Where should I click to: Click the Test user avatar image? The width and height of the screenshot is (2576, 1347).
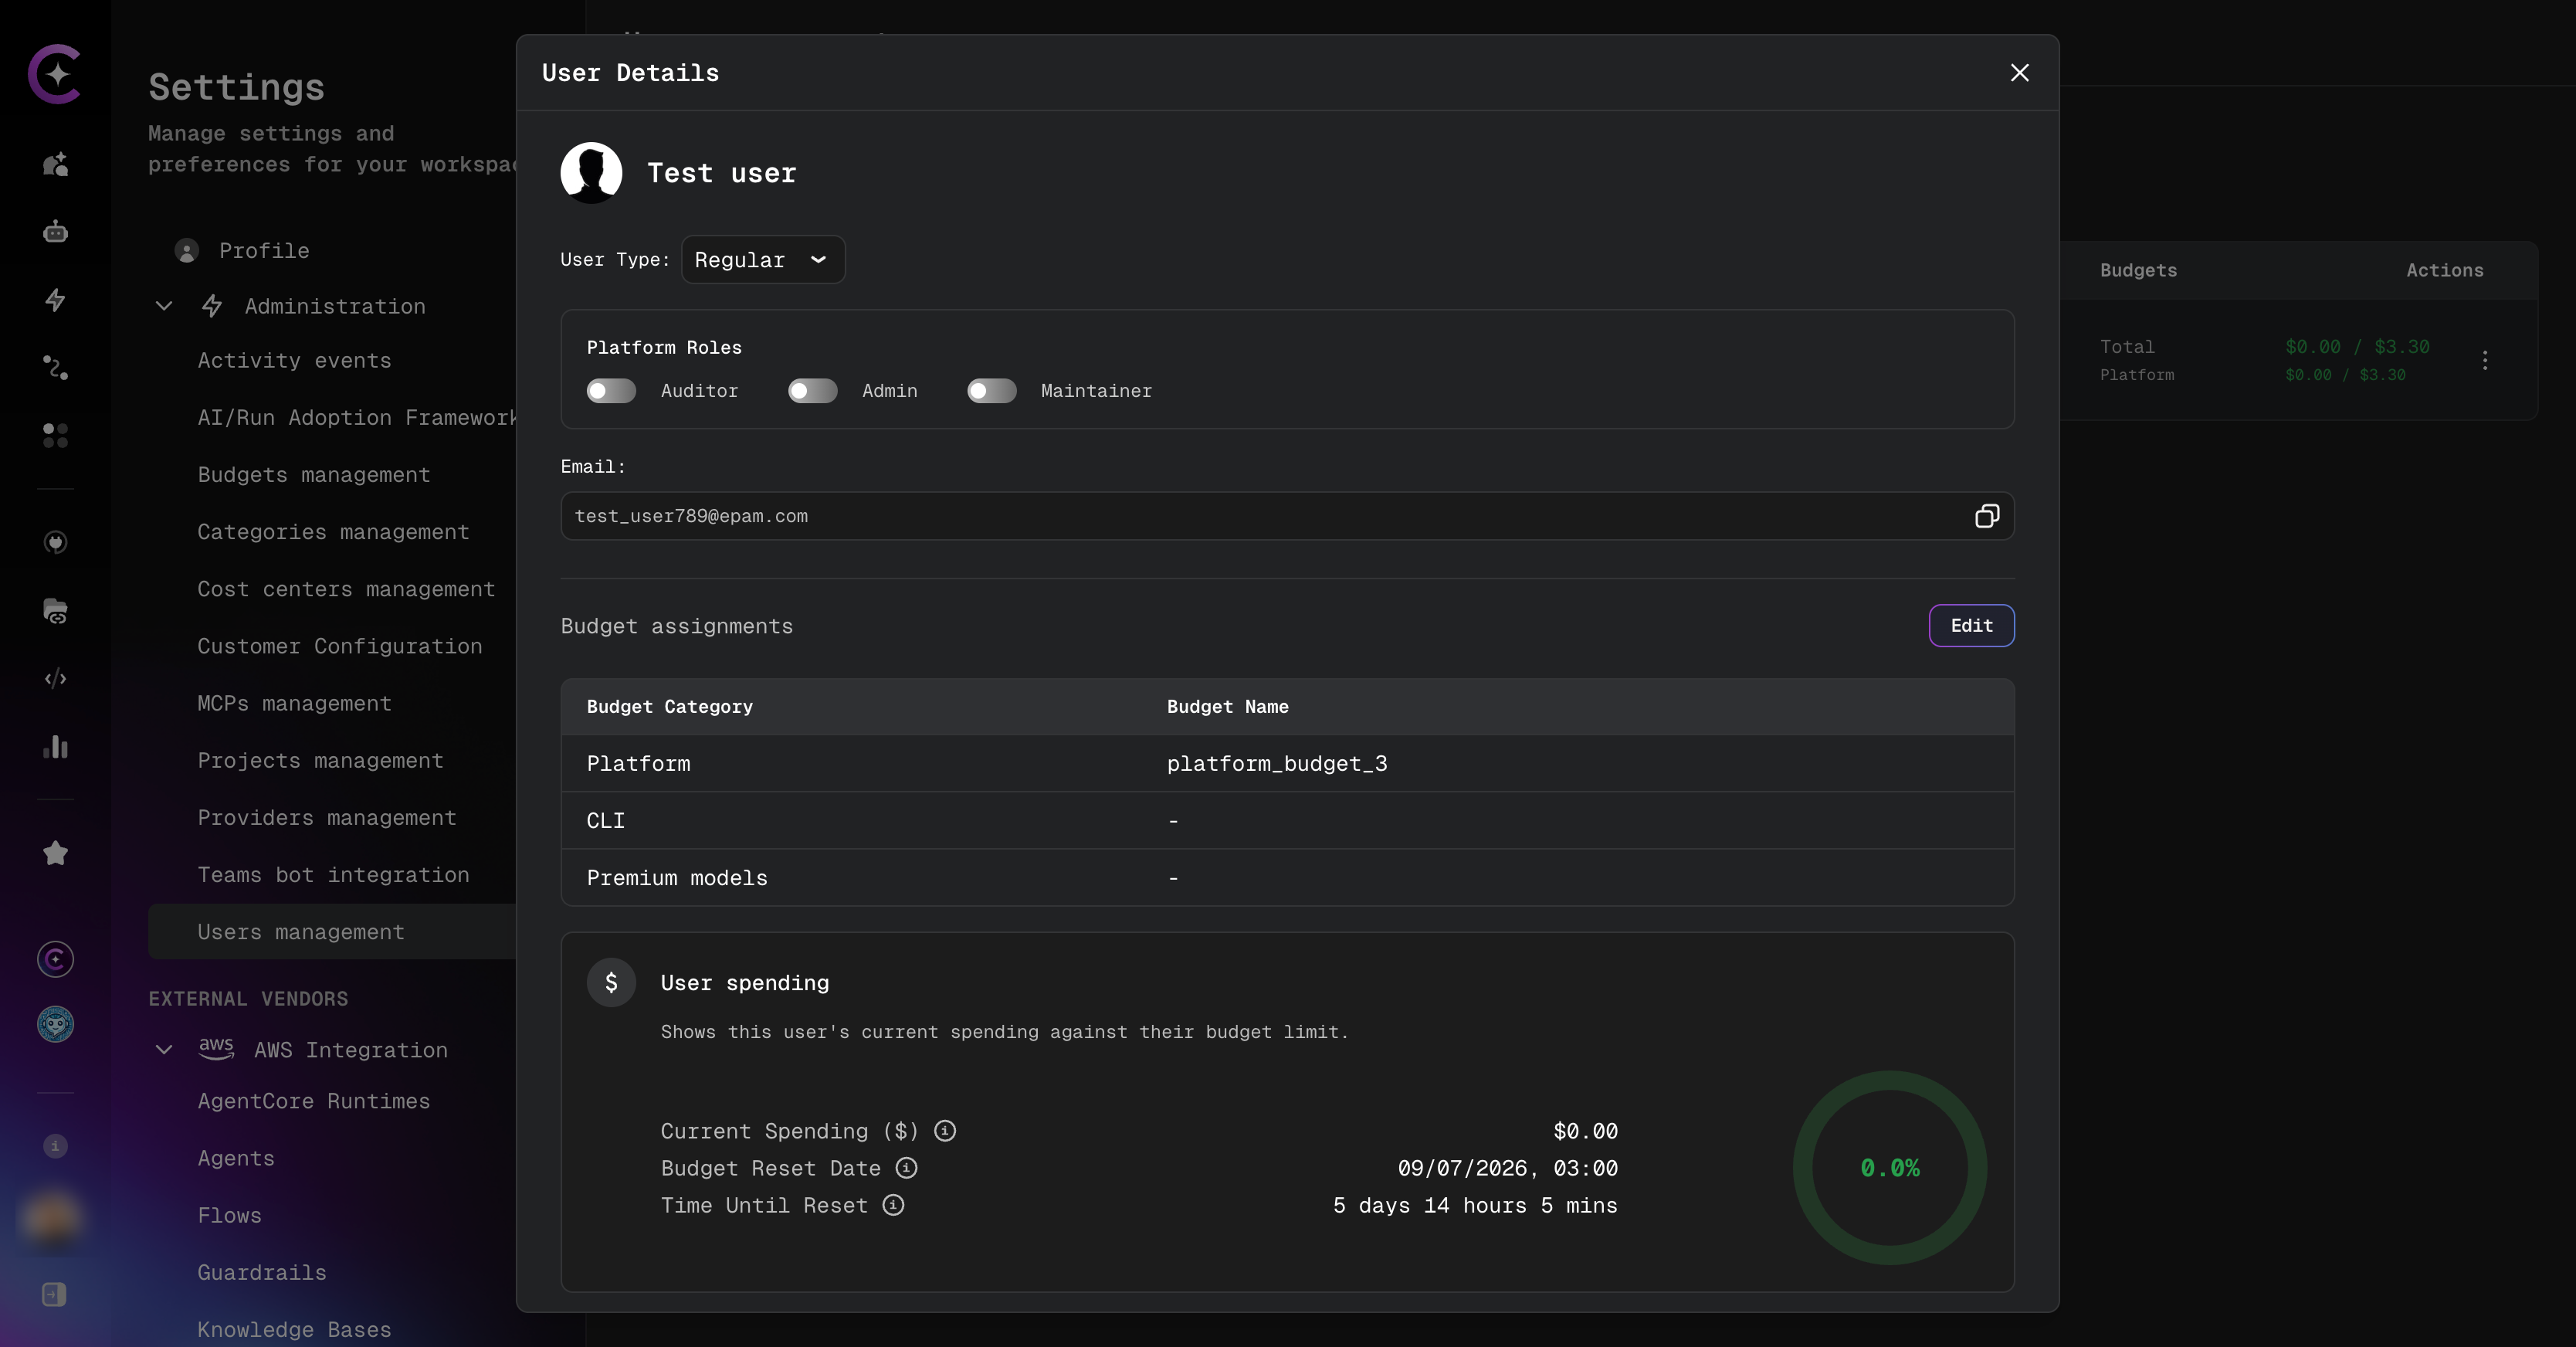[x=591, y=173]
